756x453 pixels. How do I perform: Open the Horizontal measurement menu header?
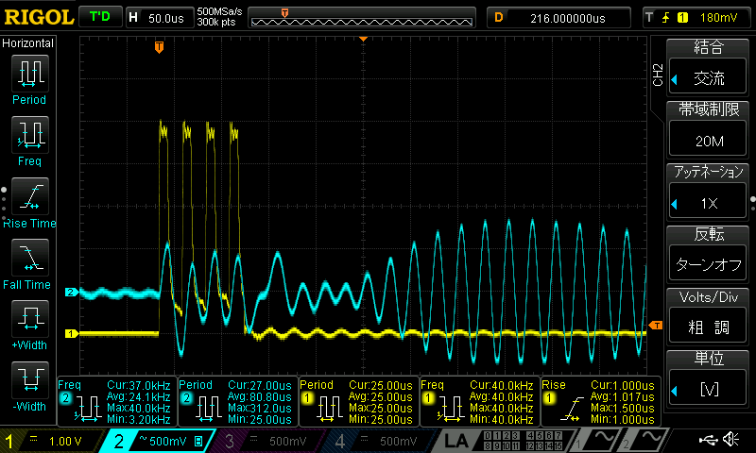point(28,43)
